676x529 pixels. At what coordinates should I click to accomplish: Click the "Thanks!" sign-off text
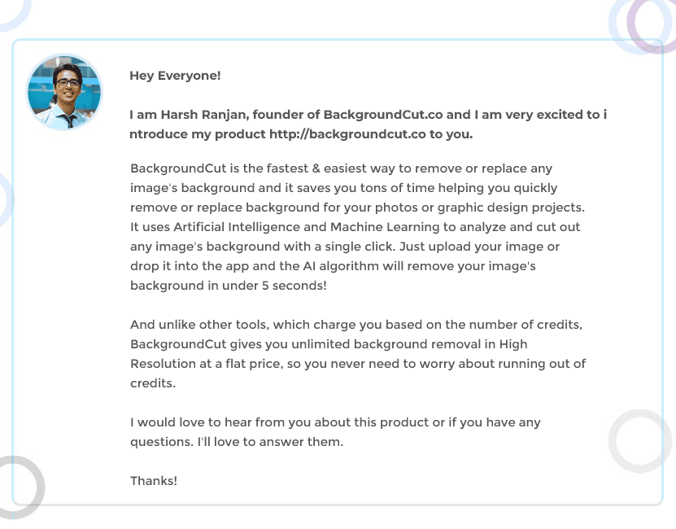[154, 481]
